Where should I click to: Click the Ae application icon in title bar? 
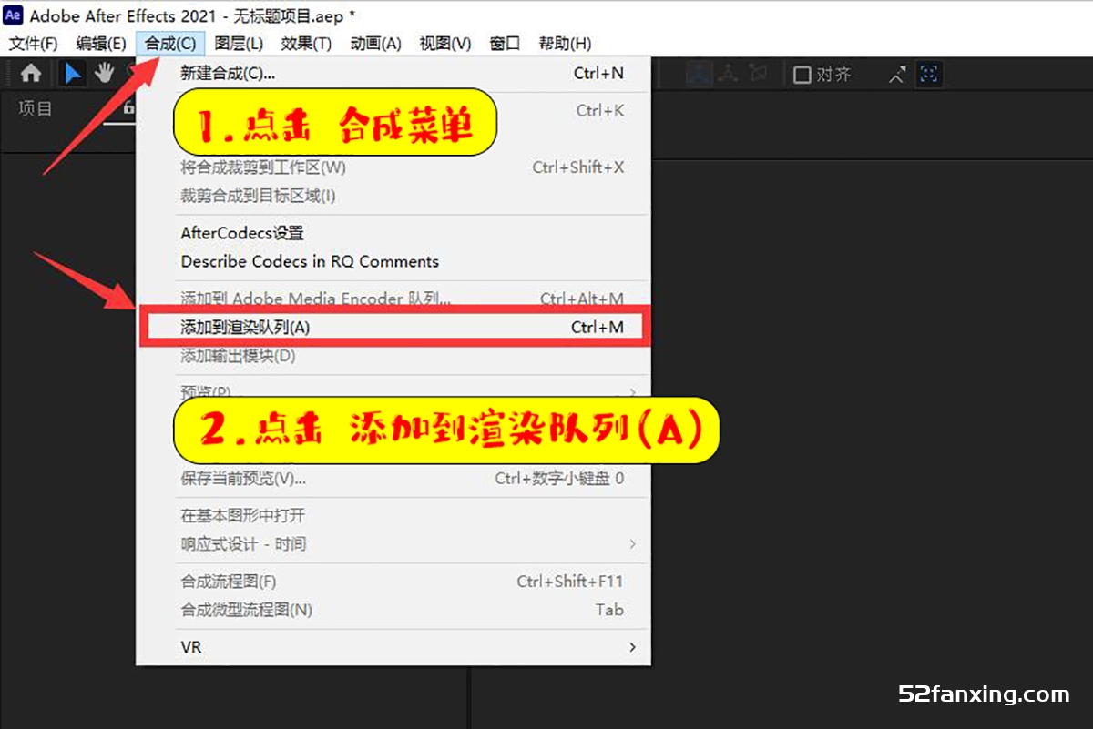click(x=14, y=15)
